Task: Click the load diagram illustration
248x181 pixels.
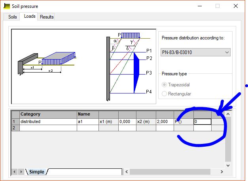Action: pos(84,66)
